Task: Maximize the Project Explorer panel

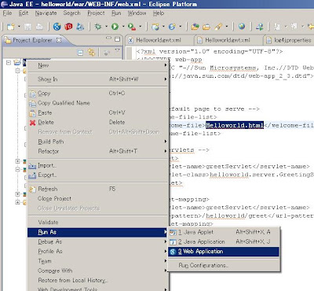Action: [118, 39]
